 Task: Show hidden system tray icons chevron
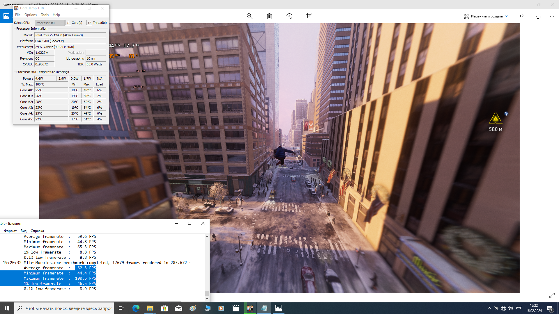tap(489, 308)
